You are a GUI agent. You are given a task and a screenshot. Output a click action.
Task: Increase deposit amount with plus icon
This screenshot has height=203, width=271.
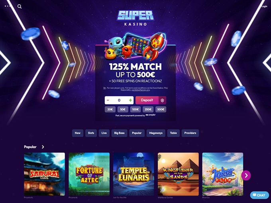130,100
